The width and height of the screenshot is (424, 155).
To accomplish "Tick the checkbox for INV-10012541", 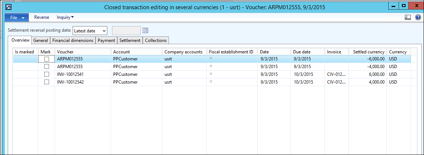I will pos(46,74).
